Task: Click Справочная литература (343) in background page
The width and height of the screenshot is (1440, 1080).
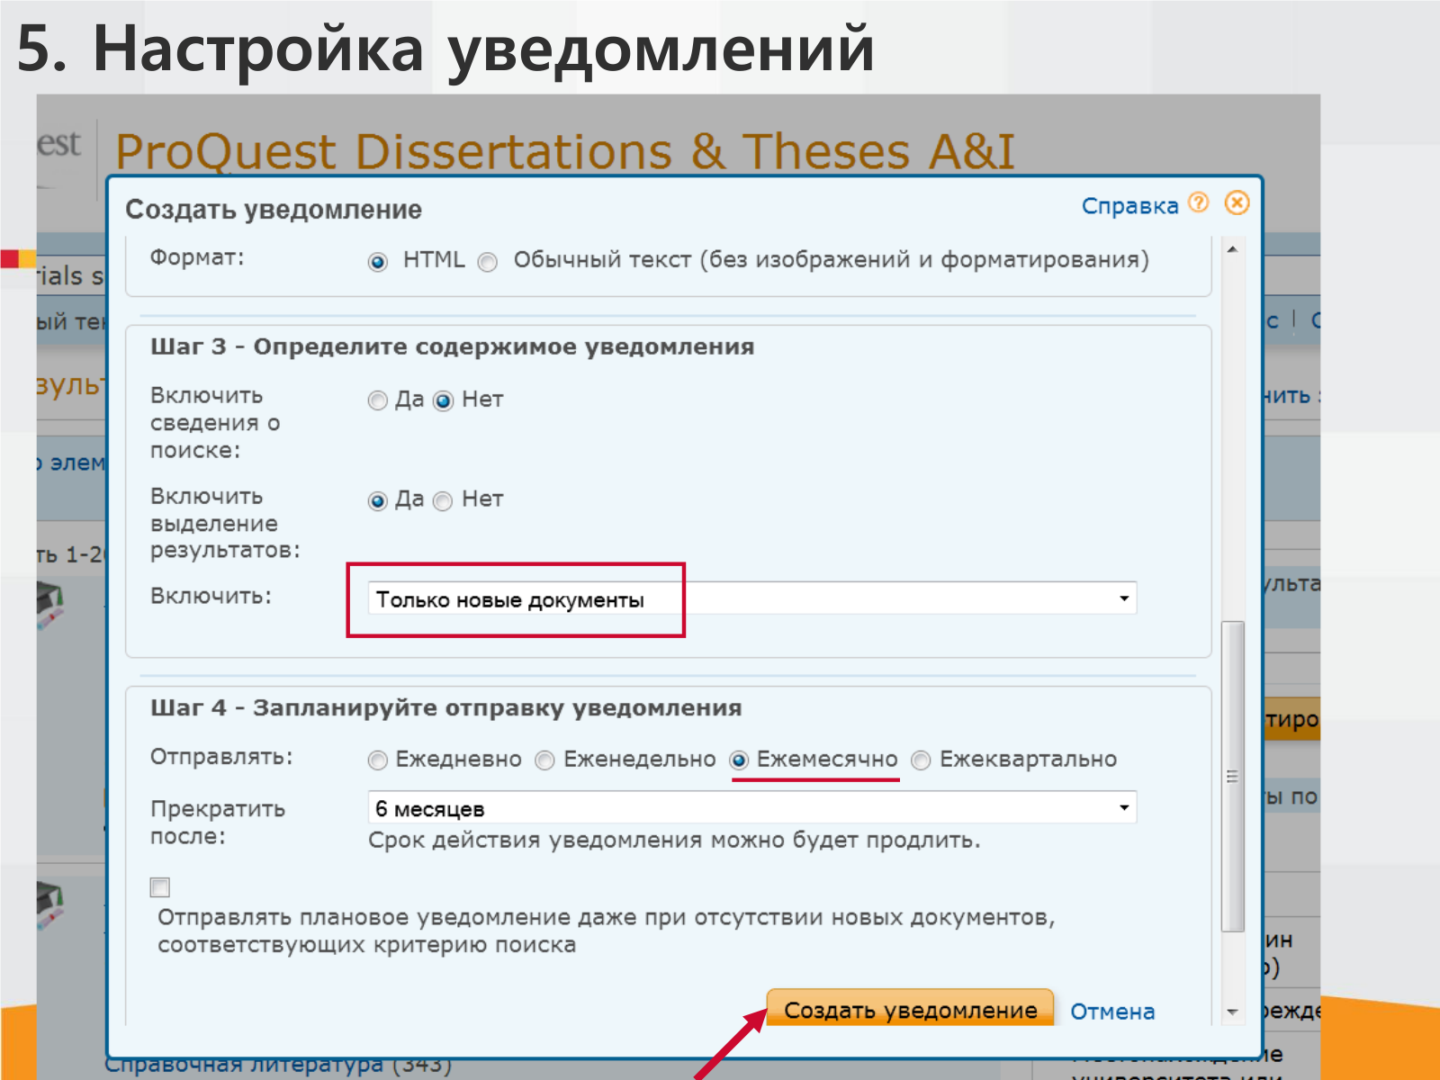Action: [x=278, y=1065]
